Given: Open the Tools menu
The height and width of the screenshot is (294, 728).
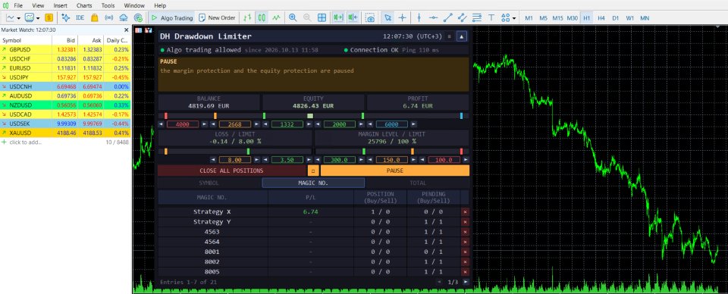Looking at the screenshot, I should coord(108,5).
